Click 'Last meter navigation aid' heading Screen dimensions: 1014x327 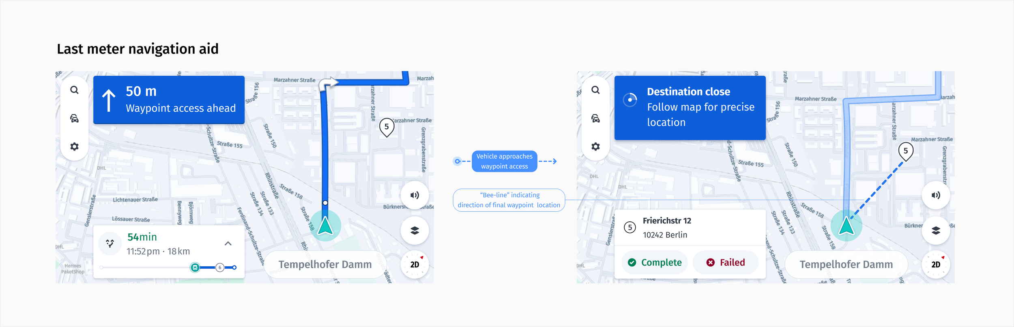click(x=137, y=49)
